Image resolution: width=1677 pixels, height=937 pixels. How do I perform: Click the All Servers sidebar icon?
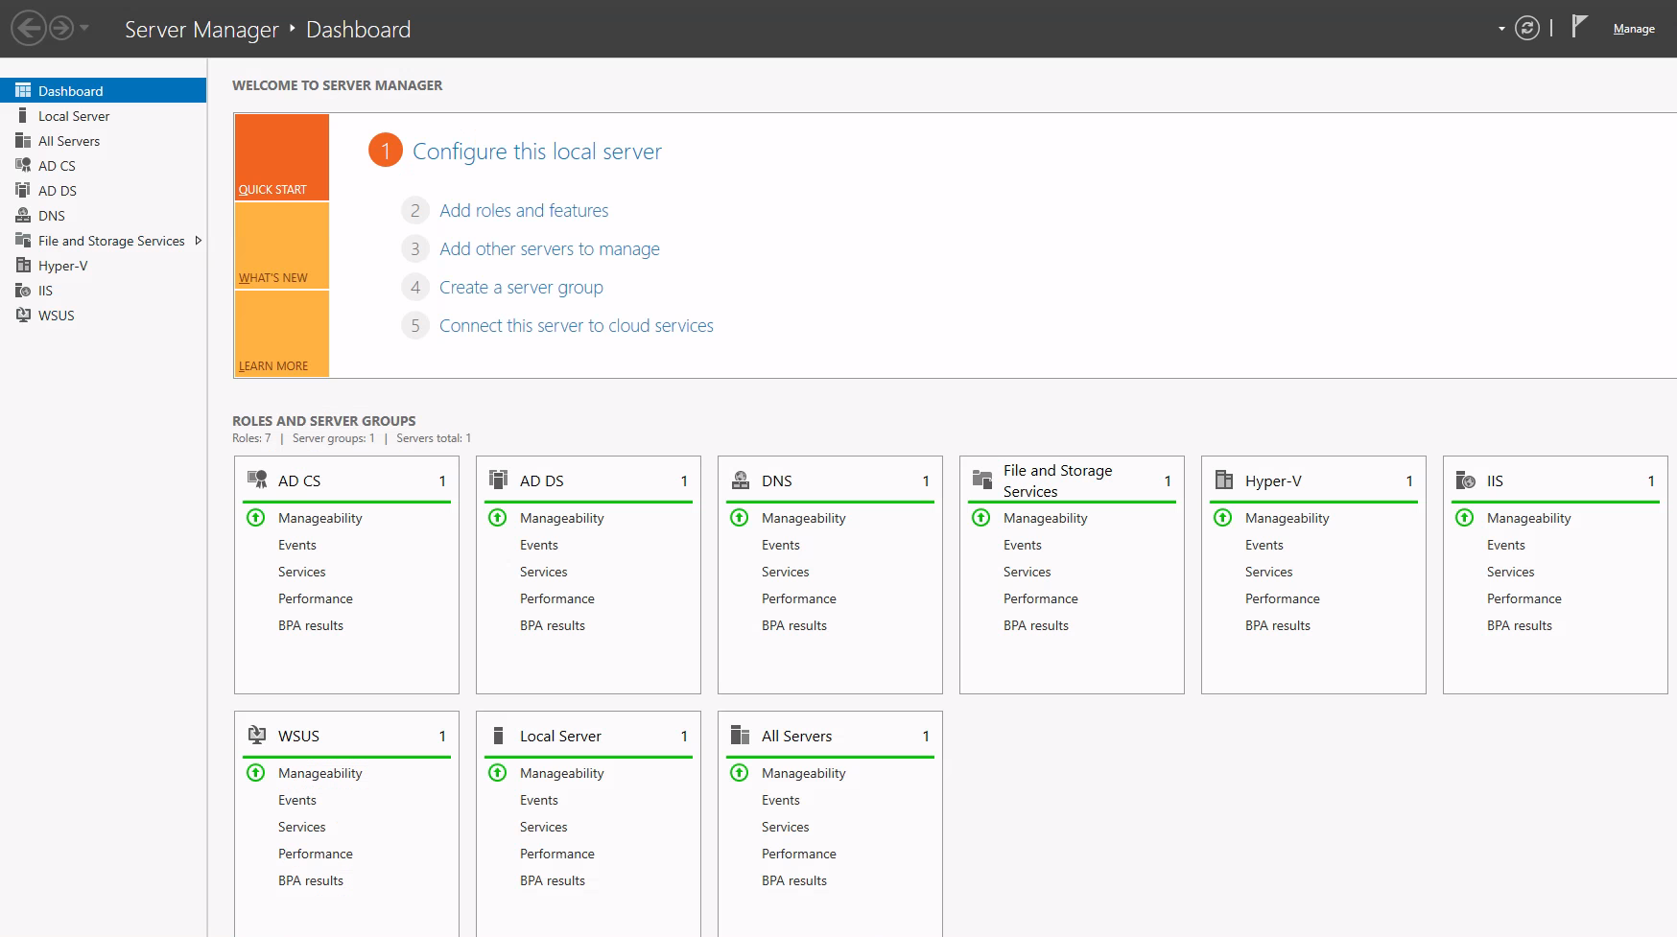(23, 140)
